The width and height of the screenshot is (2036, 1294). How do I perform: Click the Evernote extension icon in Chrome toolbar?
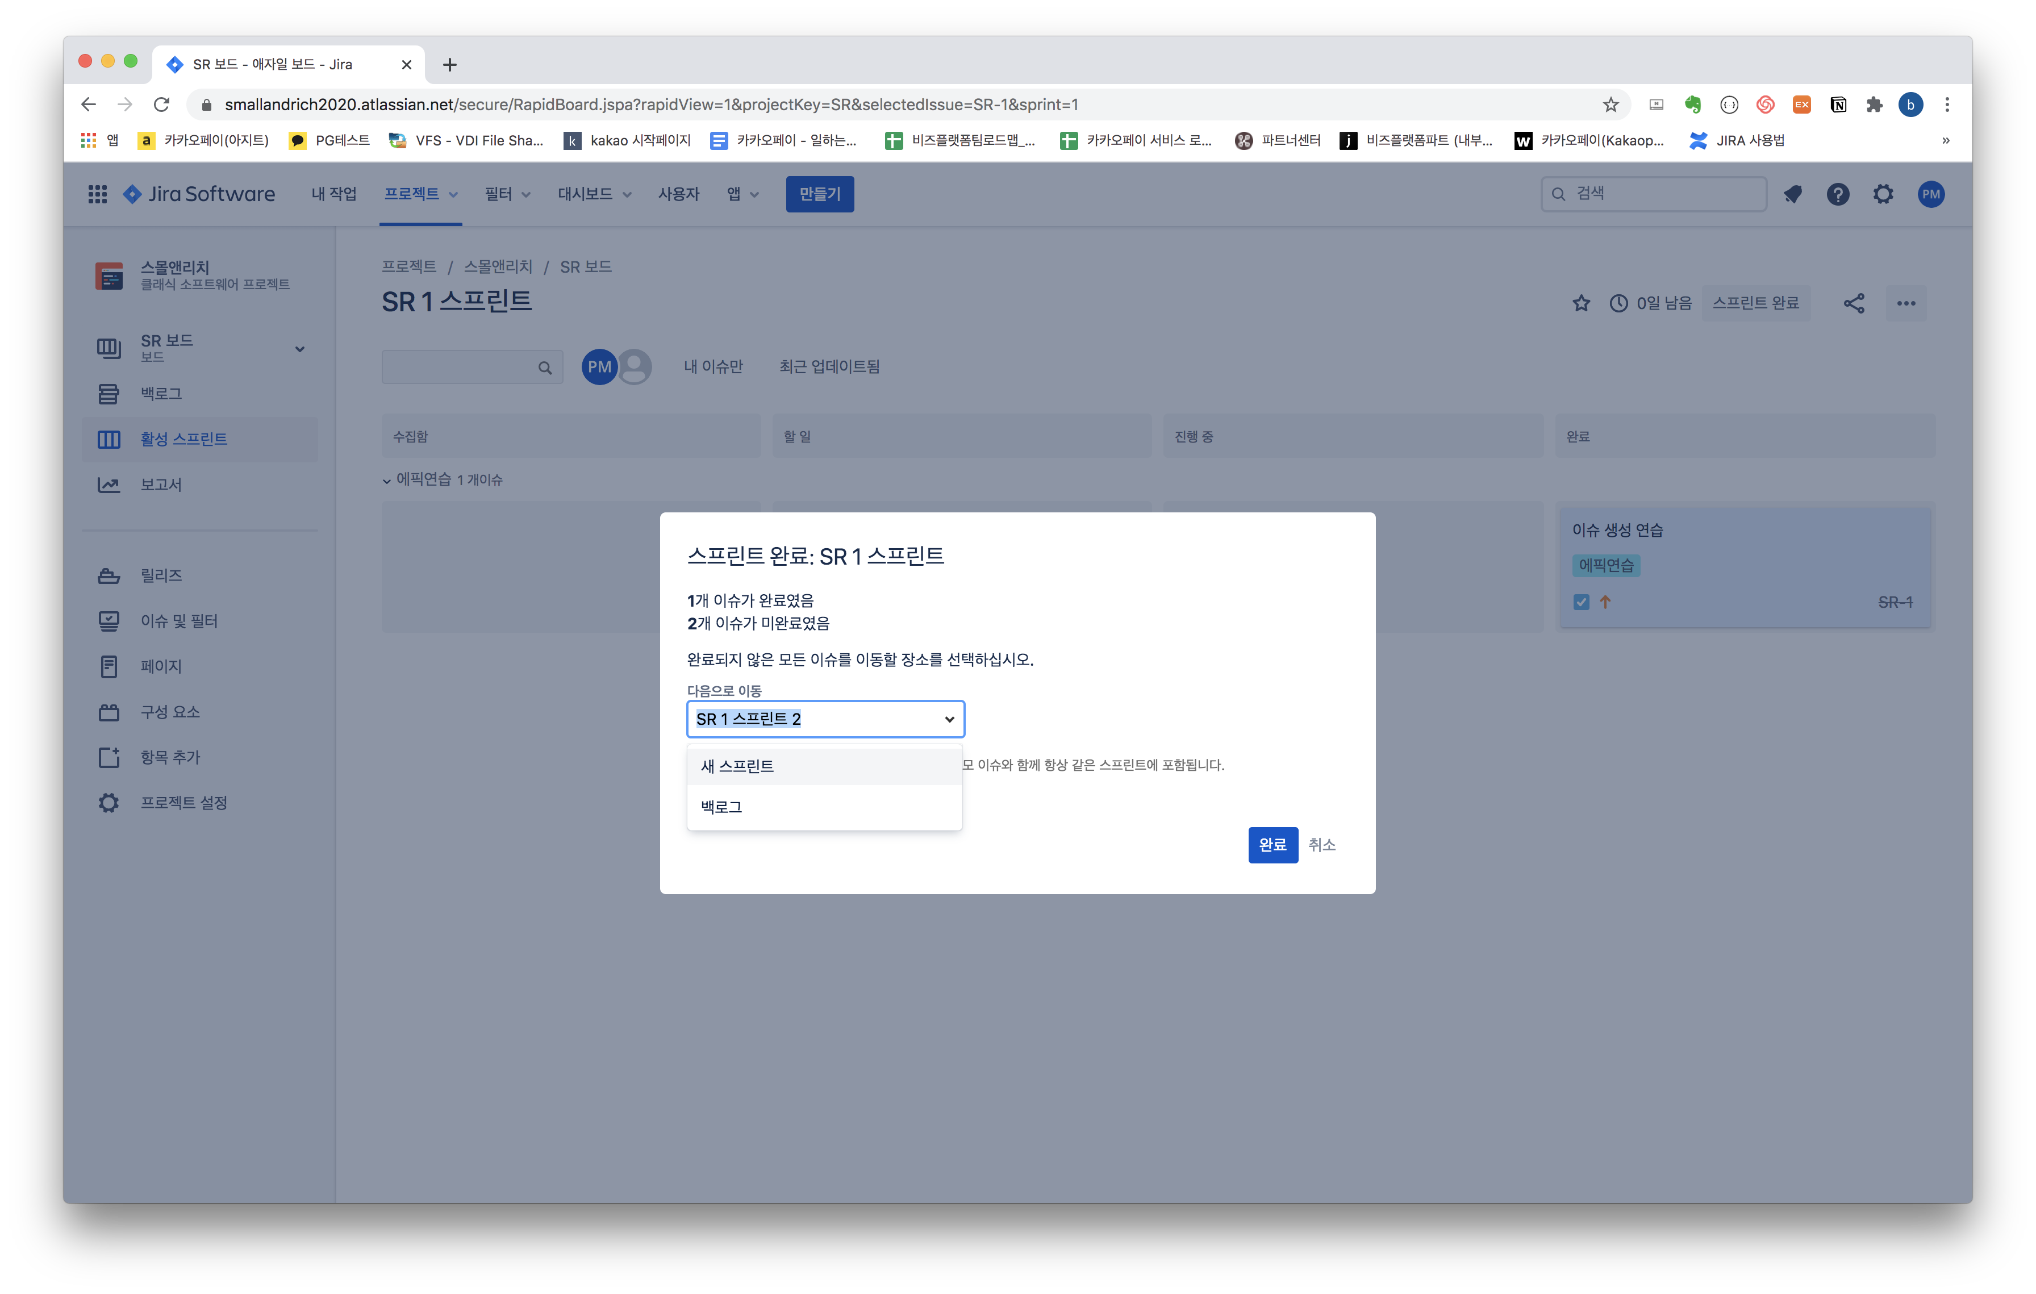(1692, 105)
